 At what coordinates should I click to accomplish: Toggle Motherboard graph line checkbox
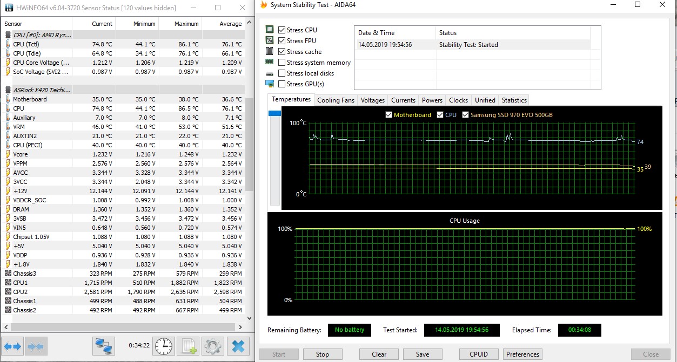tap(388, 115)
